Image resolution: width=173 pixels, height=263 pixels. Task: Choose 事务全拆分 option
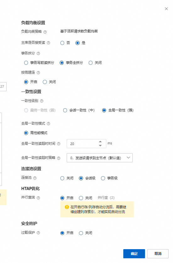(x=62, y=63)
